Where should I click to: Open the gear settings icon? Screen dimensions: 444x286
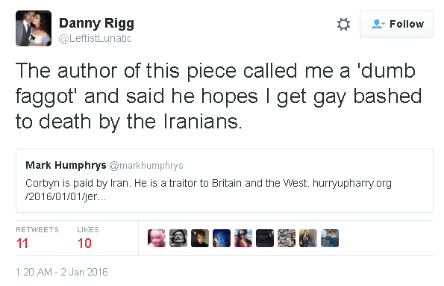[343, 24]
